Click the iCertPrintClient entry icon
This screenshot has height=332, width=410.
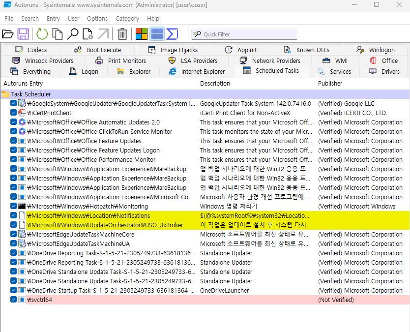click(x=22, y=113)
